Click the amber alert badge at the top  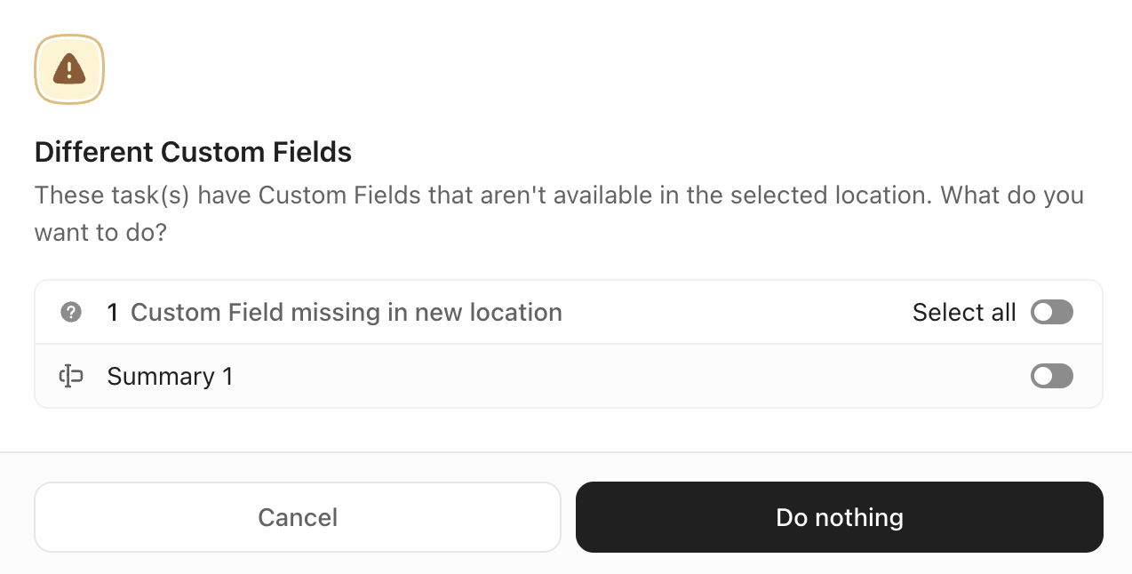click(68, 68)
